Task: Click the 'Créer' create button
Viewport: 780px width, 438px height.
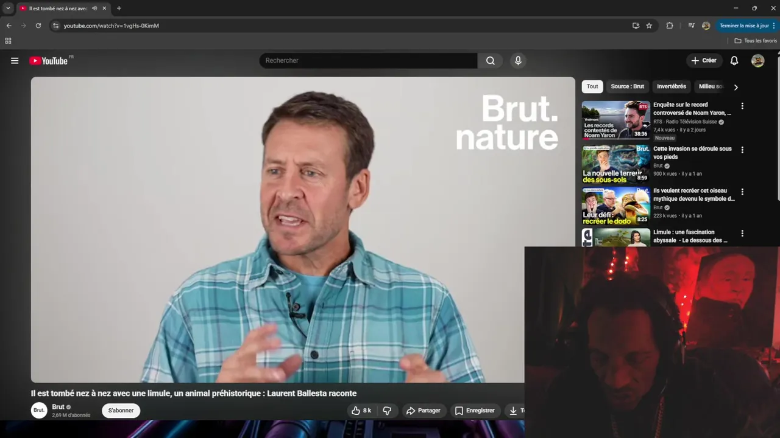Action: 704,61
